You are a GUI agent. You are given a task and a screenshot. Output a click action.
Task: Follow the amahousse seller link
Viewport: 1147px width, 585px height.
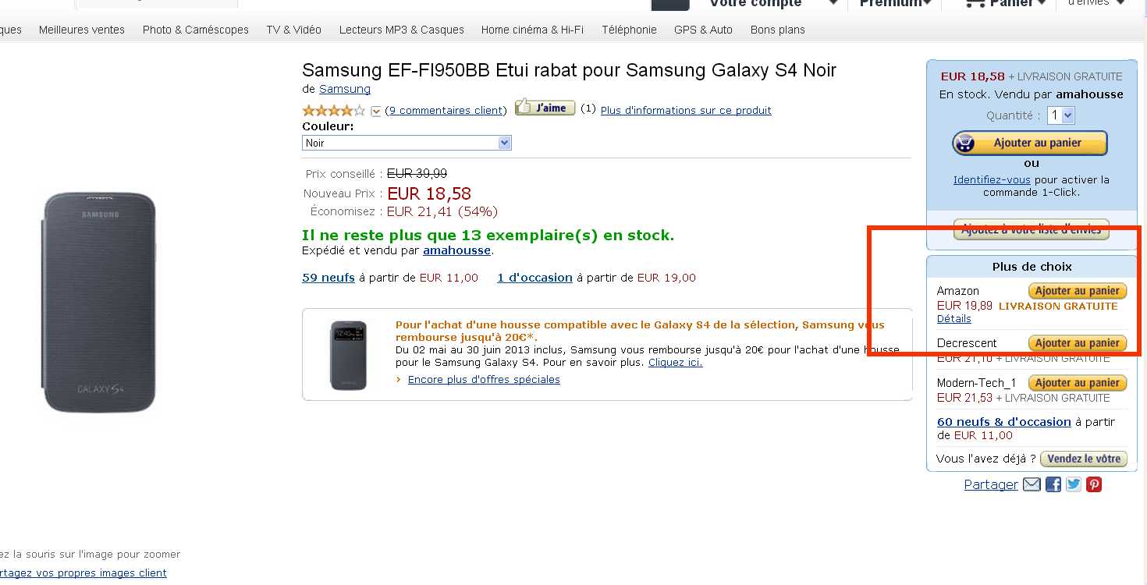456,250
